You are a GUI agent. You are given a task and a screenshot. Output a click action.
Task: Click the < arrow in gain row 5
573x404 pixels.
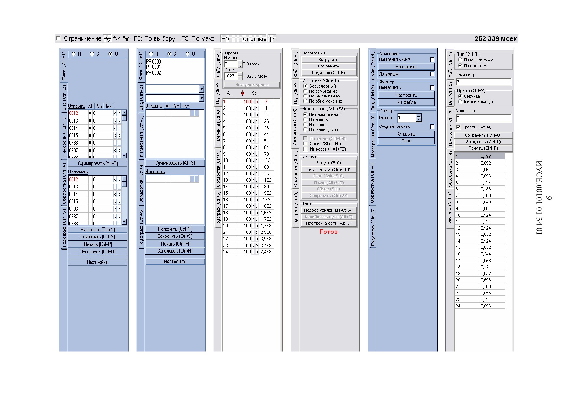click(x=253, y=128)
